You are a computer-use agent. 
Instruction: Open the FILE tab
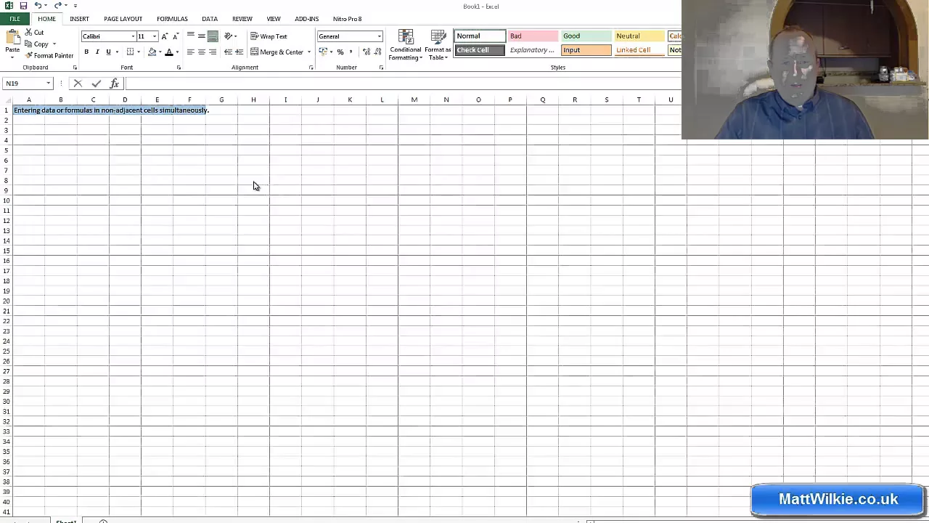point(15,19)
